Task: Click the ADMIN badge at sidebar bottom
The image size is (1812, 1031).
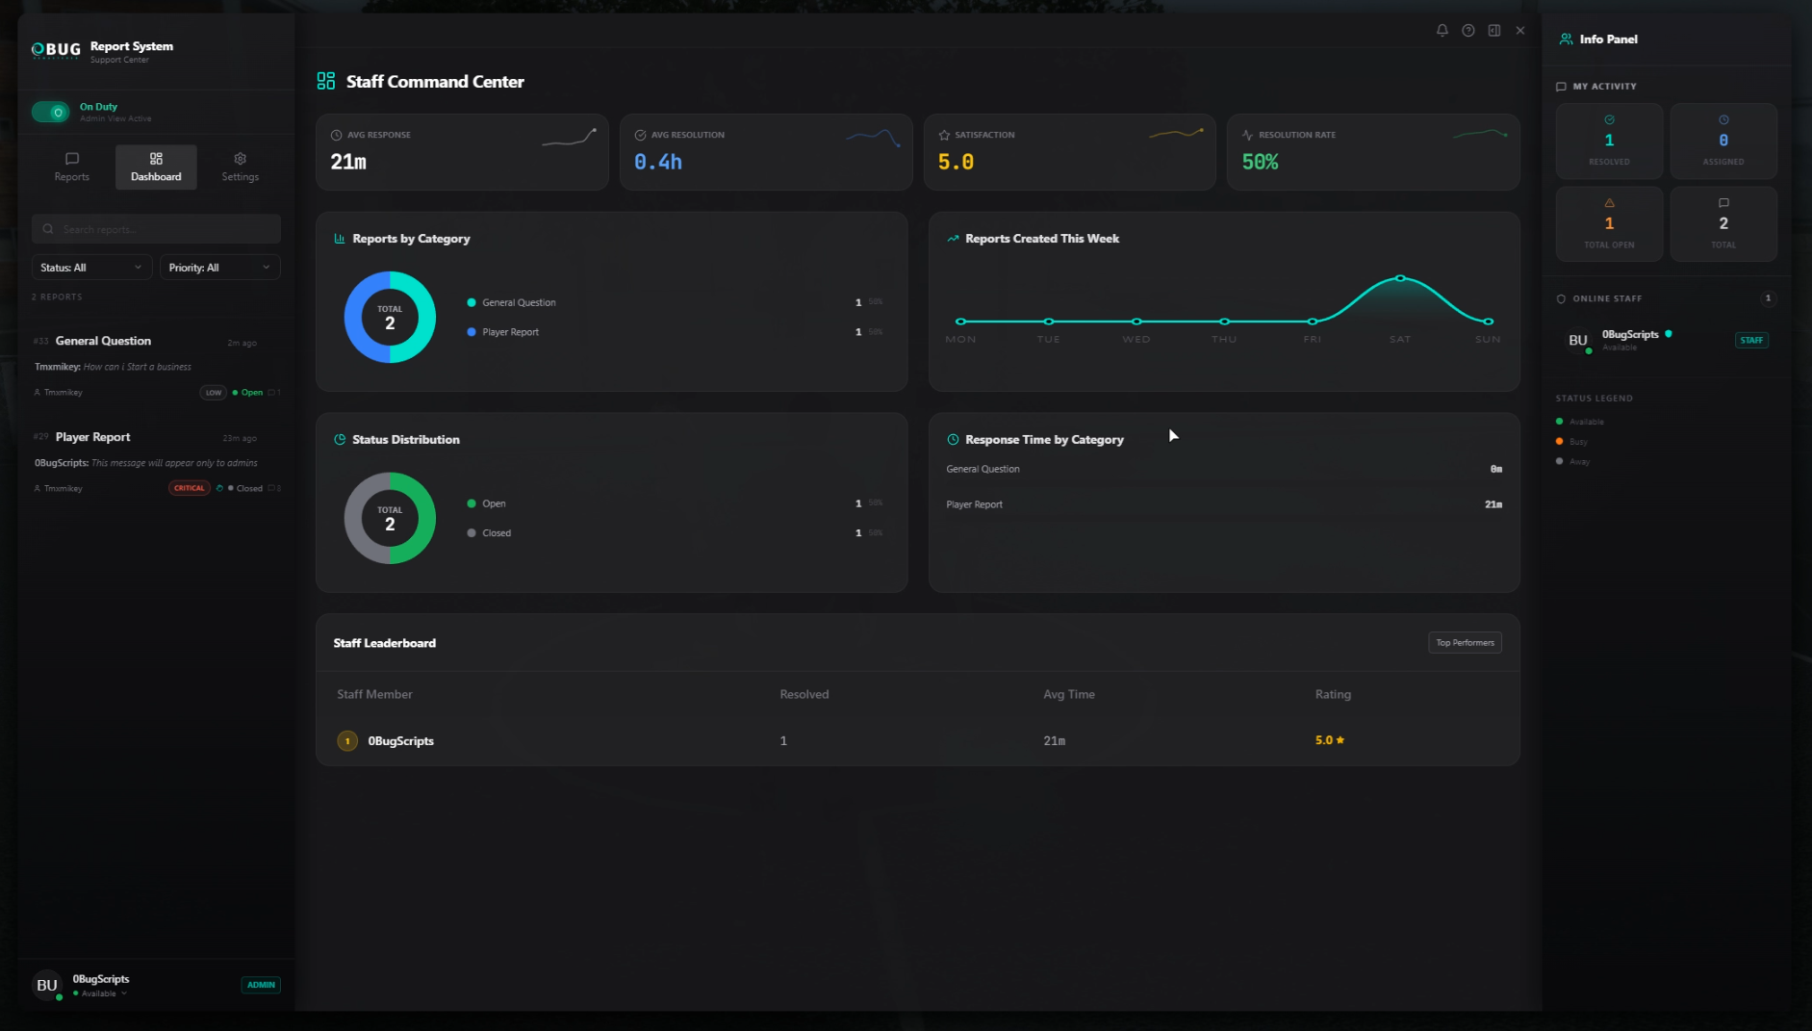Action: [x=261, y=985]
